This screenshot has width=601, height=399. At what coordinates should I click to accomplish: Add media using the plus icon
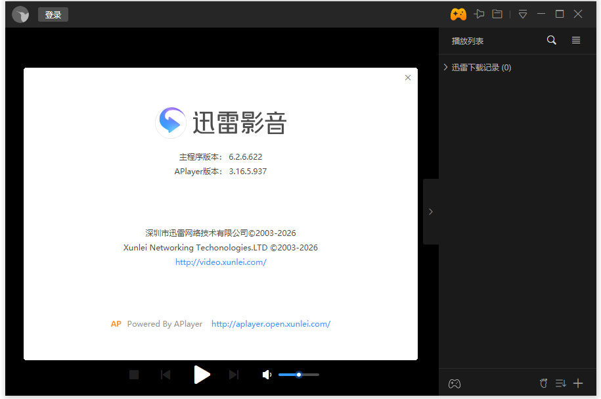(578, 383)
